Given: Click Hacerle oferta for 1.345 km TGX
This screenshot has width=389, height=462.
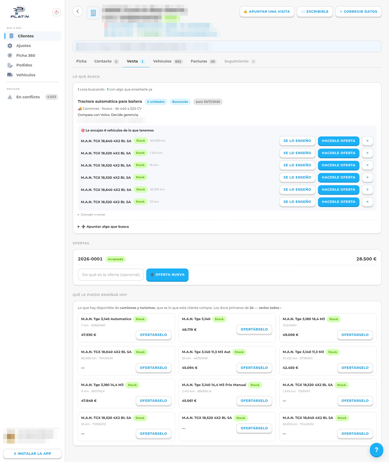Looking at the screenshot, I should point(338,153).
